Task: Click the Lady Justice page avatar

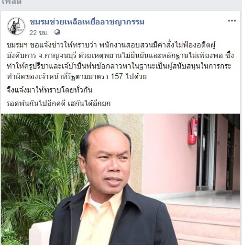Action: tap(16, 26)
